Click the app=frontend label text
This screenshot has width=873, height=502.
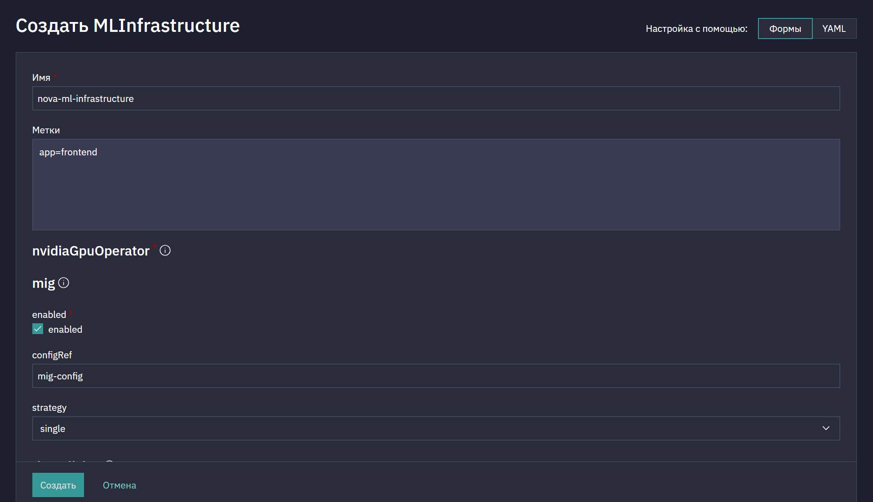68,152
